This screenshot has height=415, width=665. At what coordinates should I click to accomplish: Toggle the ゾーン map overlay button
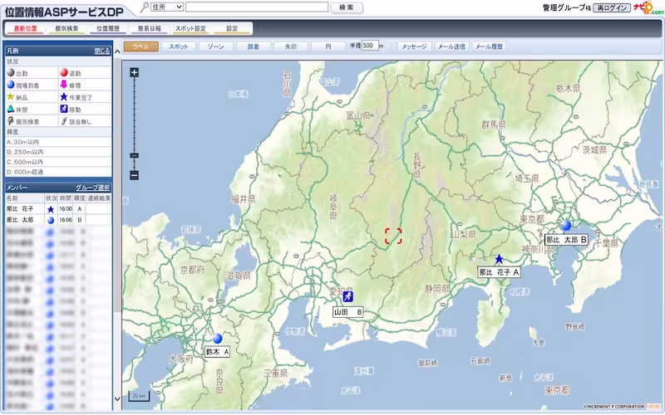point(216,46)
